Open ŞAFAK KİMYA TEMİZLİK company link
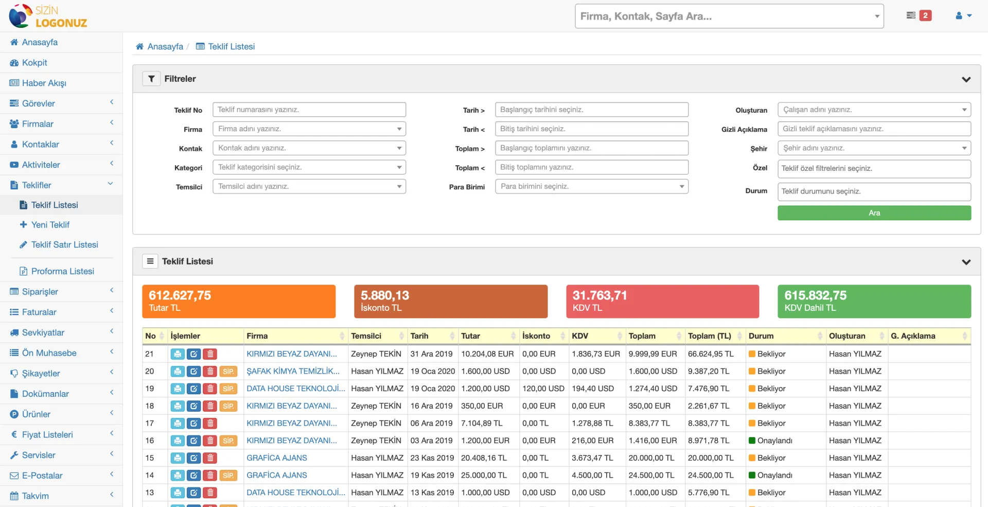The width and height of the screenshot is (988, 507). point(293,372)
